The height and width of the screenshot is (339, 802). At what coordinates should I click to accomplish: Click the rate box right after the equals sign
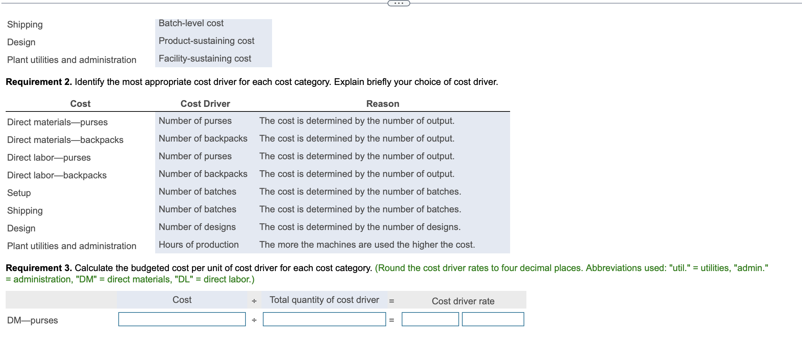tap(430, 319)
